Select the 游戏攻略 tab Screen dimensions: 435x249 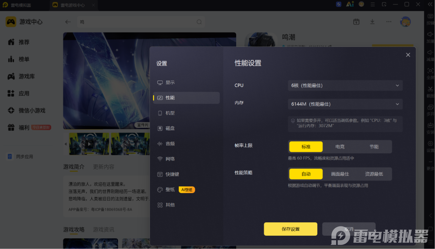click(x=74, y=229)
